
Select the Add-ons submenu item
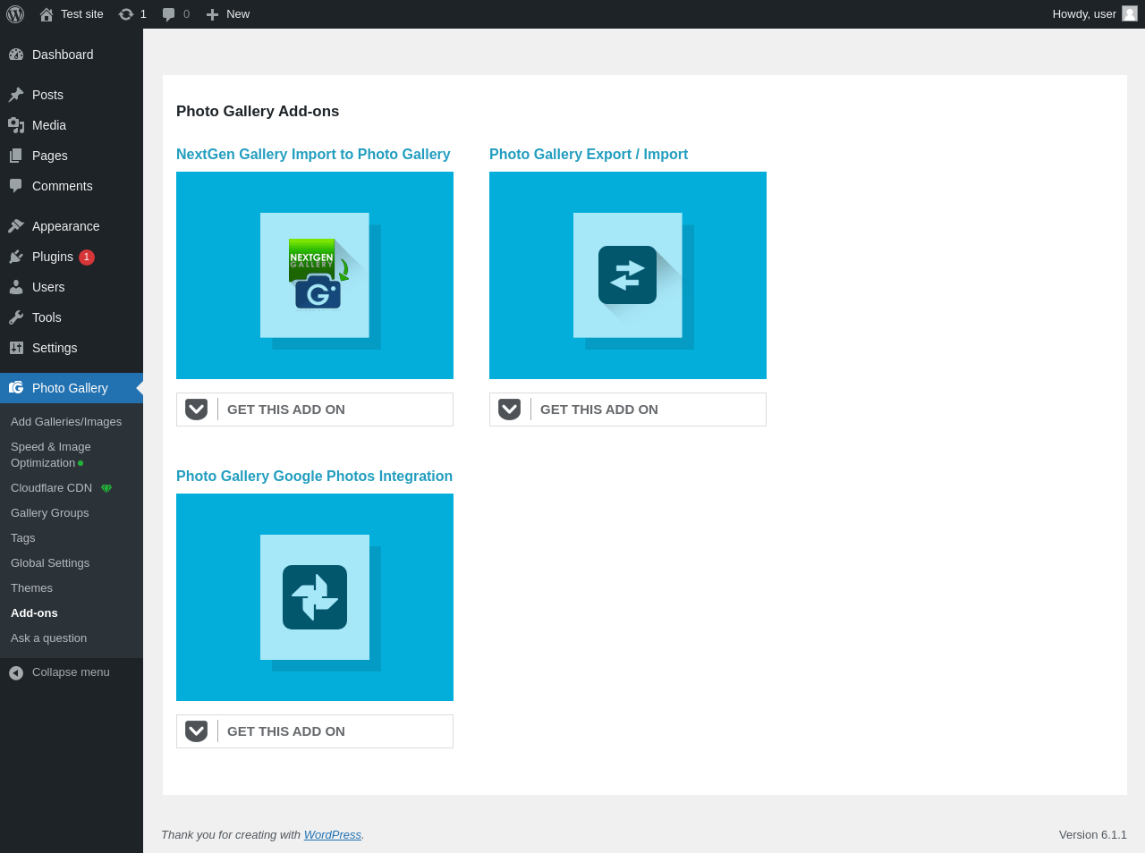(72, 613)
